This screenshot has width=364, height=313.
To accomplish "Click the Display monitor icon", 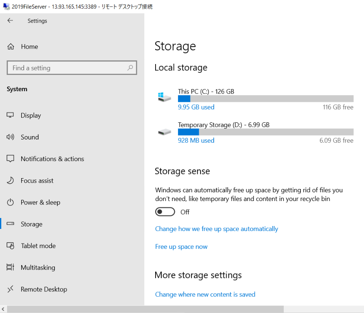I will point(11,115).
